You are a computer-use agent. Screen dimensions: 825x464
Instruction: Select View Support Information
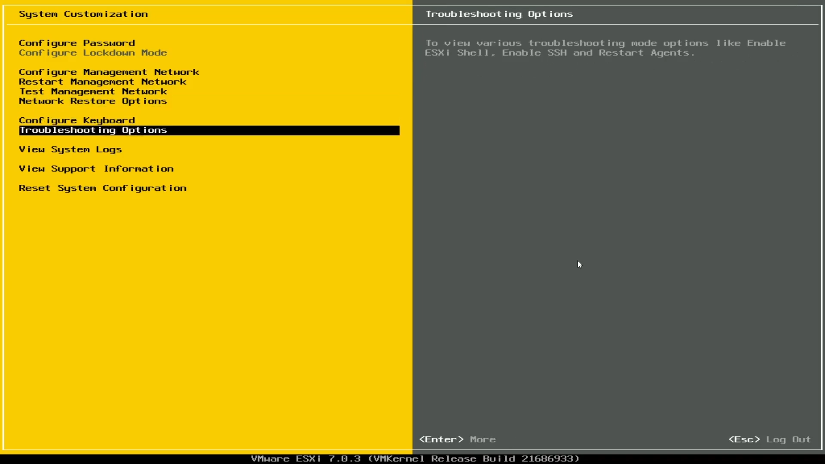[x=96, y=168]
